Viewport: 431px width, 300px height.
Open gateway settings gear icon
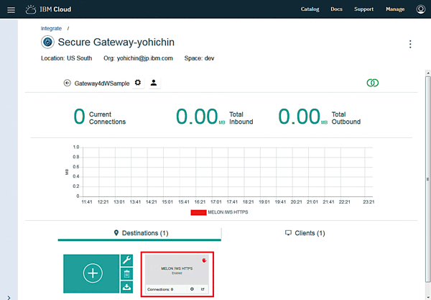(138, 83)
